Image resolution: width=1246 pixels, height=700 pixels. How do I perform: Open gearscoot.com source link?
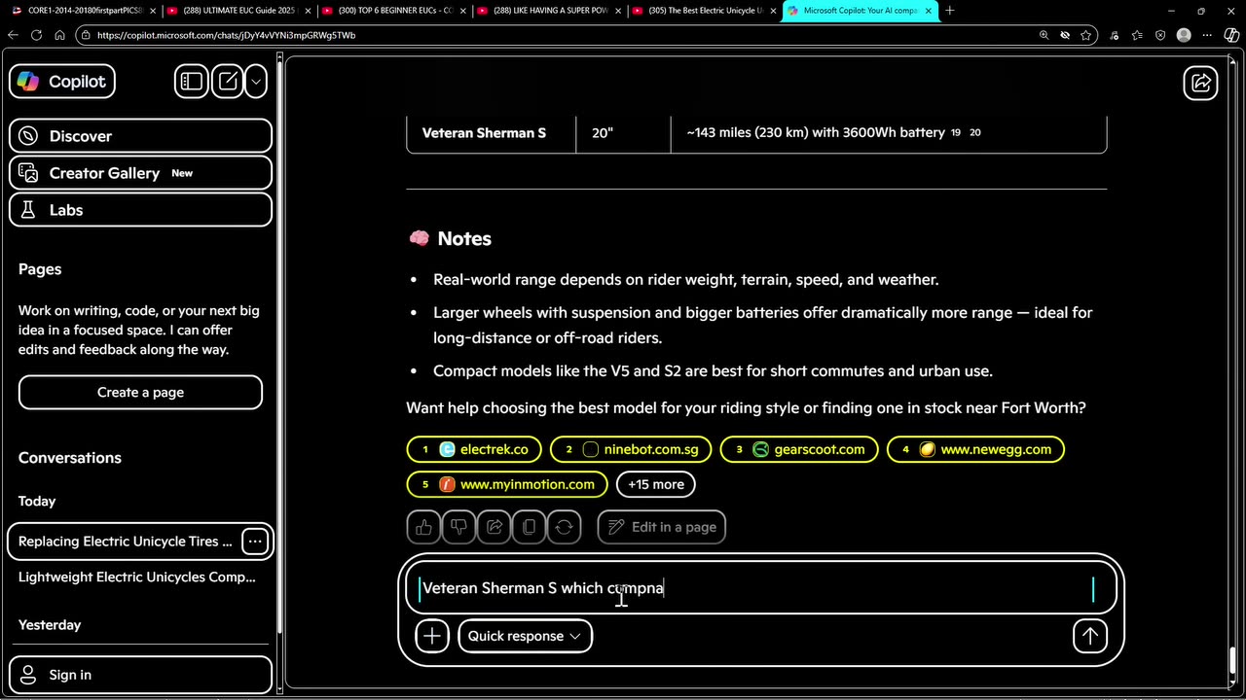(799, 449)
